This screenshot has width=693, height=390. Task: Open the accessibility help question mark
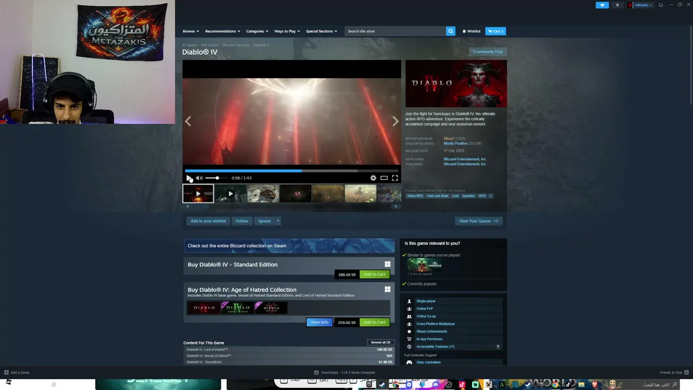point(498,347)
